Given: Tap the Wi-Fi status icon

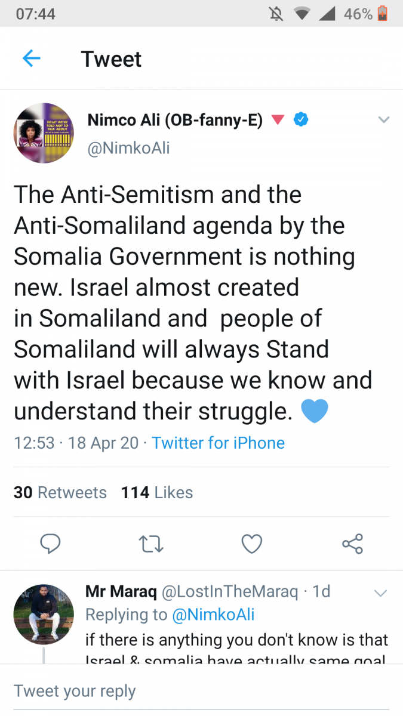Looking at the screenshot, I should click(x=302, y=14).
